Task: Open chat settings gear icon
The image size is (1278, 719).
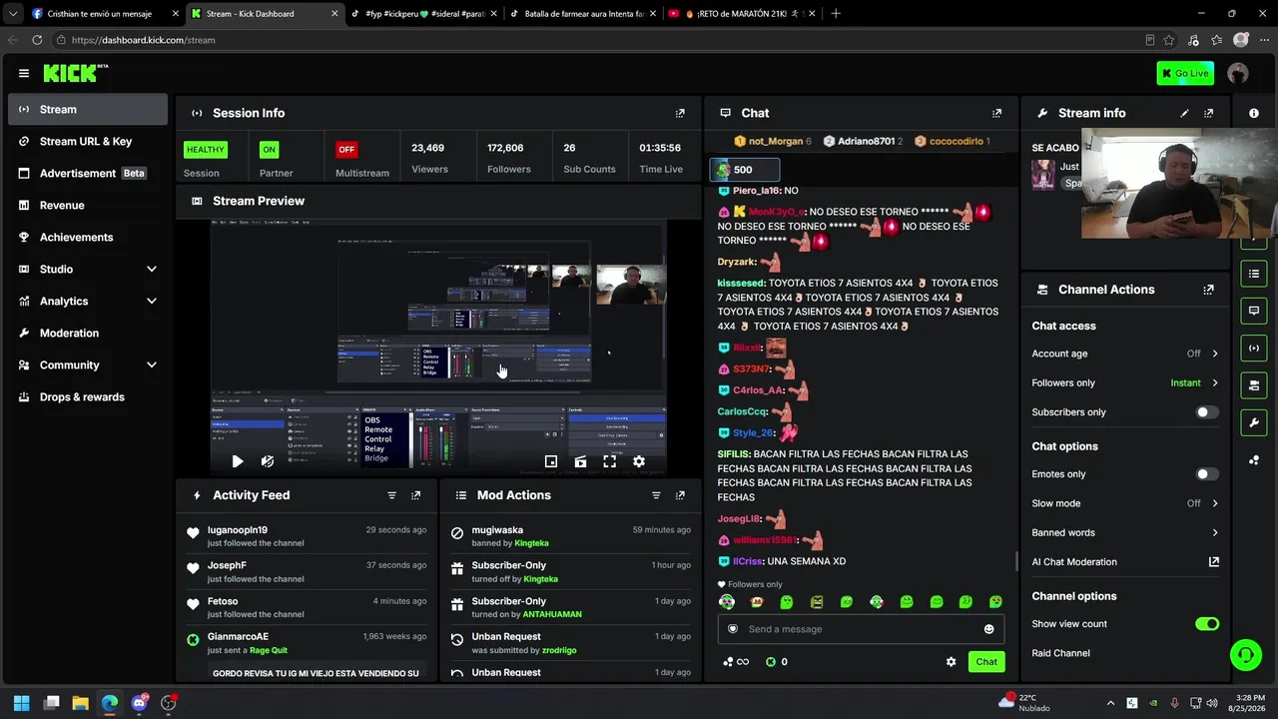Action: click(951, 662)
